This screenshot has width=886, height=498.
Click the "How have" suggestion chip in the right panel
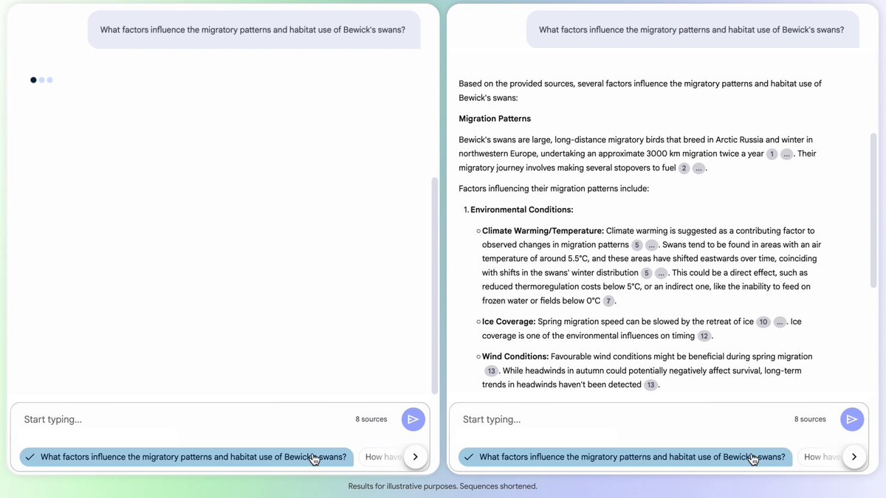(x=820, y=457)
